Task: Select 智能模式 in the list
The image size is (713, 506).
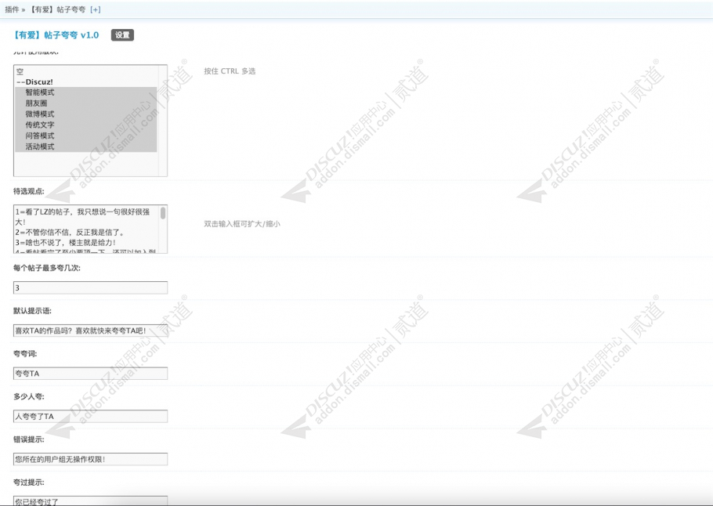Action: click(x=86, y=92)
